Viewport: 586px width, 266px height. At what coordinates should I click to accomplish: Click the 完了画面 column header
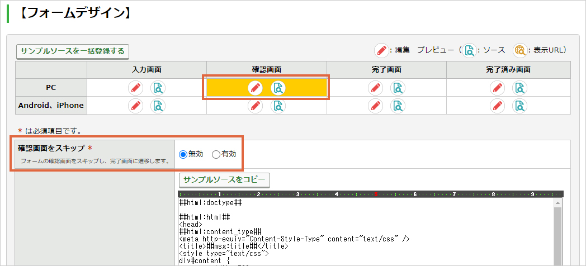click(386, 70)
